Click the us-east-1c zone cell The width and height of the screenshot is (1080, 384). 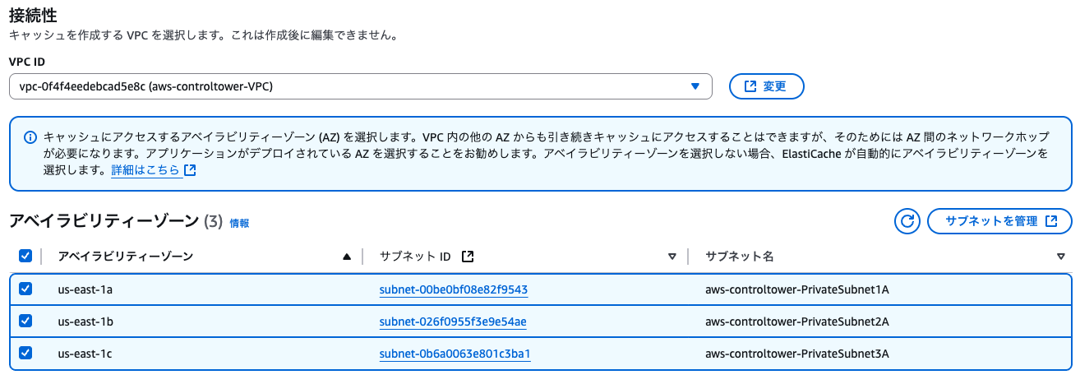(x=85, y=354)
